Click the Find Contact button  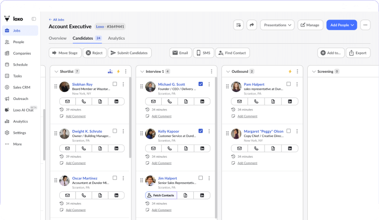pyautogui.click(x=232, y=53)
